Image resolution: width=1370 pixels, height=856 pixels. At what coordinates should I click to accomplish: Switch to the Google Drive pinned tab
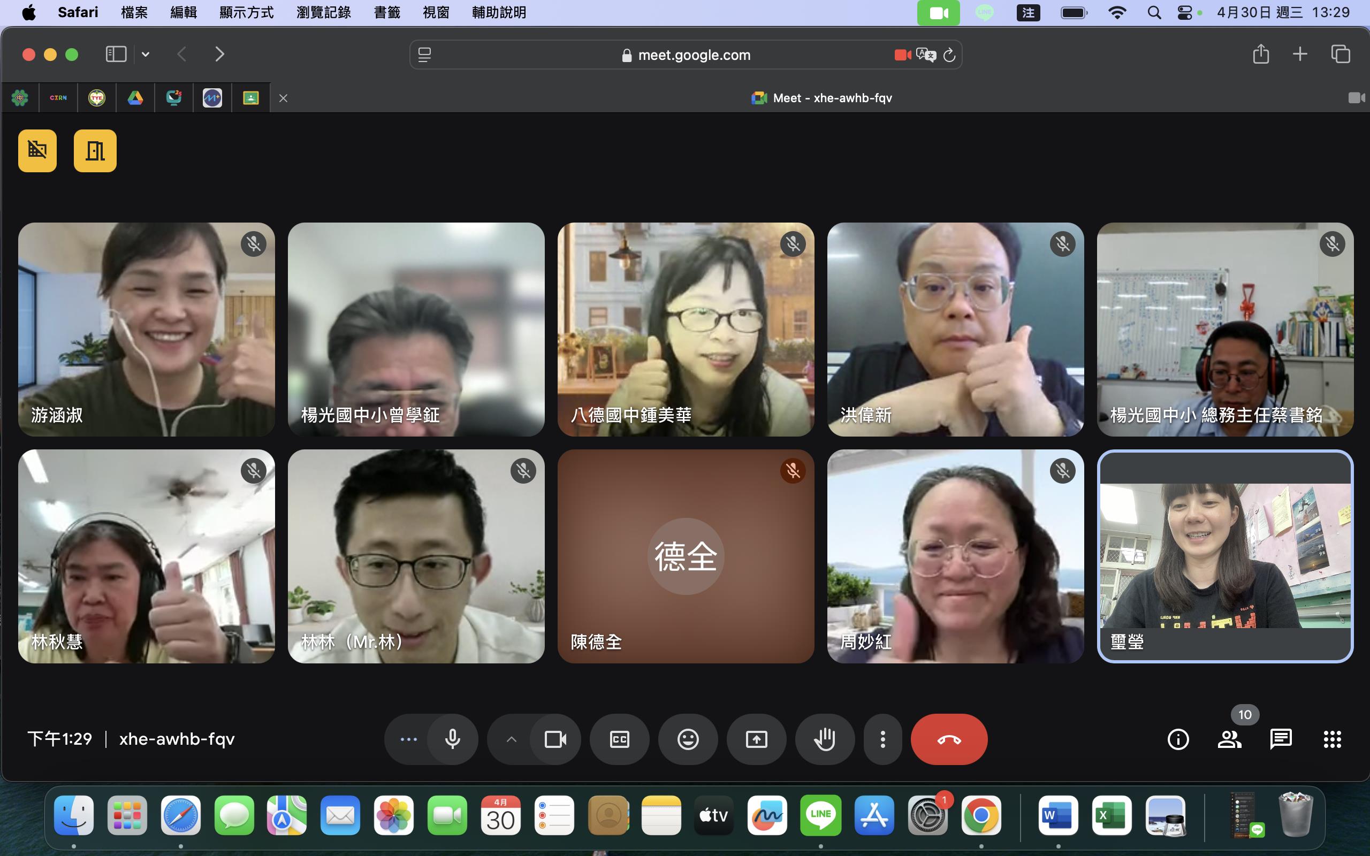135,98
